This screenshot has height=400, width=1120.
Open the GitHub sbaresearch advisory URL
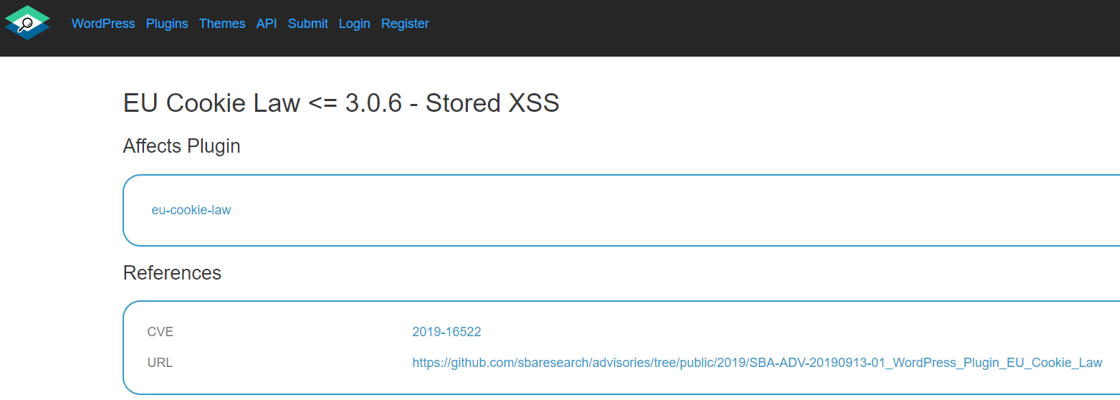click(757, 363)
